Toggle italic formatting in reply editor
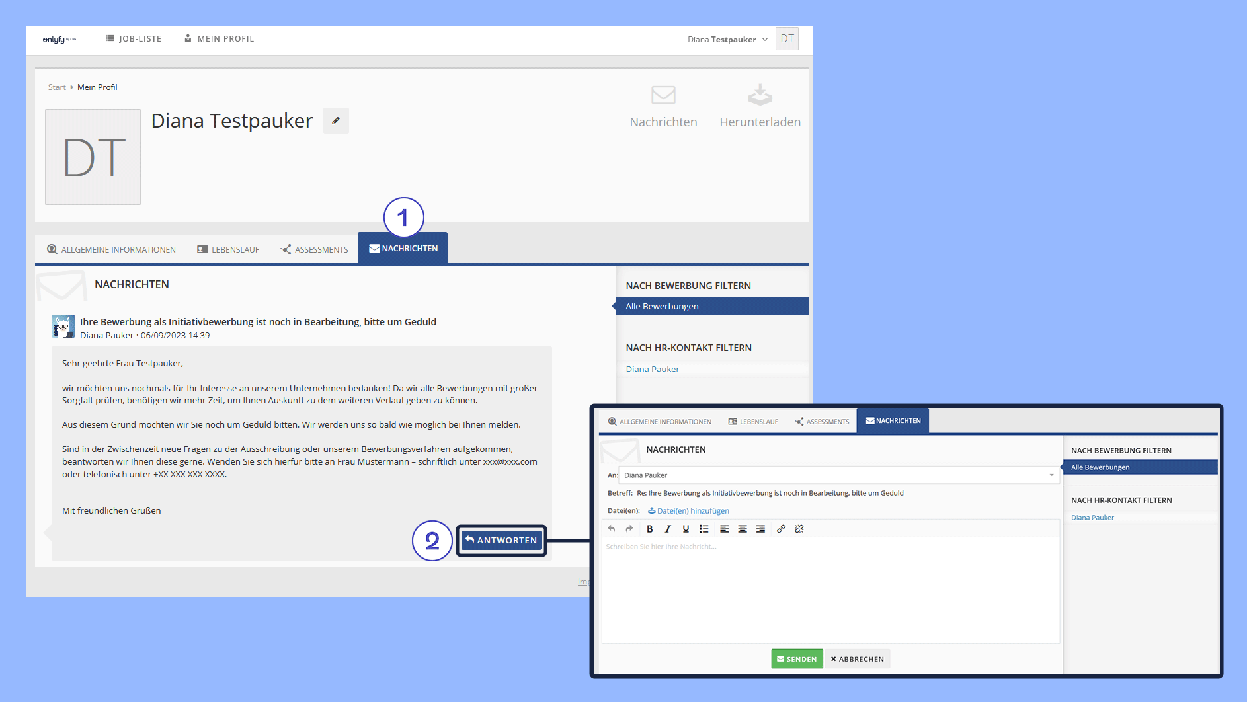Image resolution: width=1247 pixels, height=702 pixels. point(668,529)
